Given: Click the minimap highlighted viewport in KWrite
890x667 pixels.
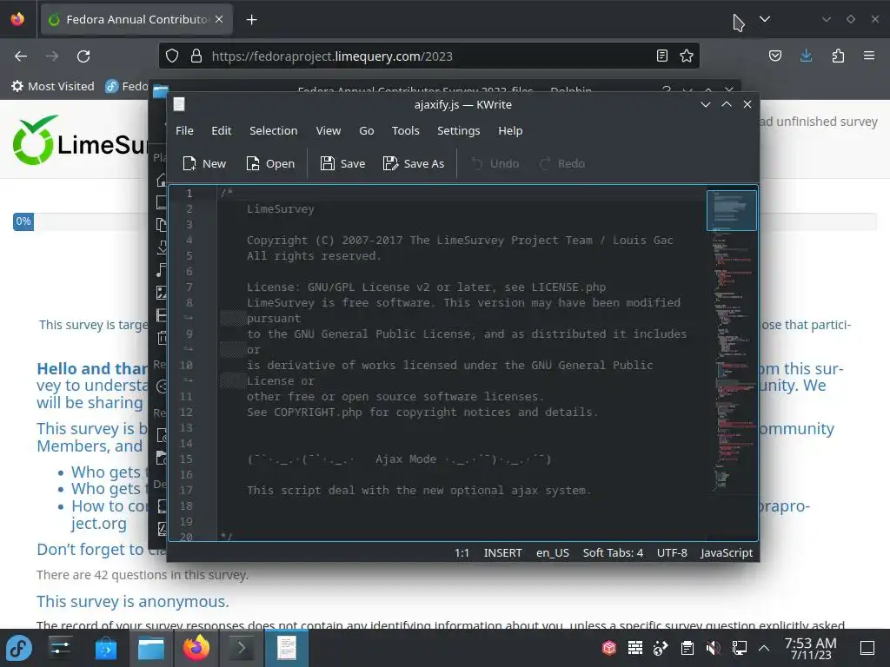Looking at the screenshot, I should click(x=731, y=210).
